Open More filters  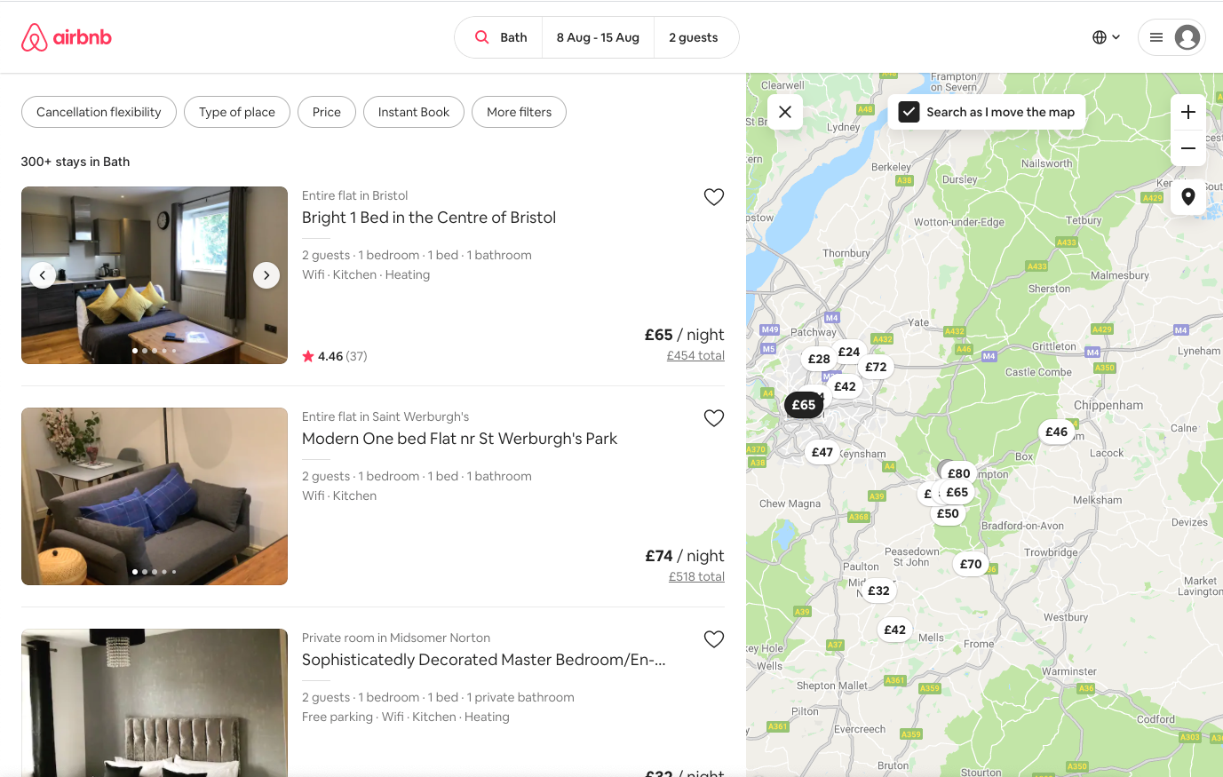point(520,112)
